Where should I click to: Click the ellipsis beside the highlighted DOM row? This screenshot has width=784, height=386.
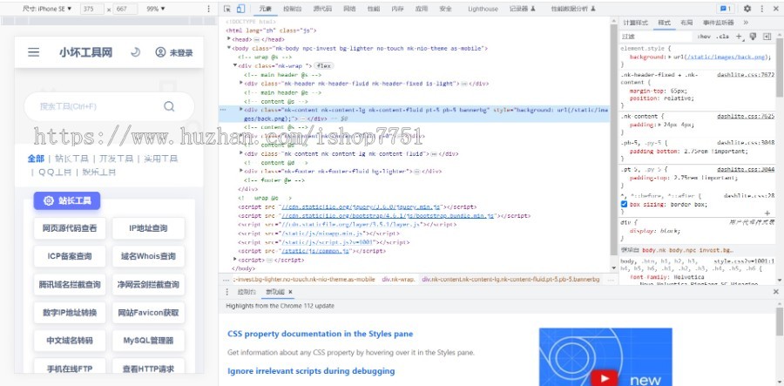(223, 109)
